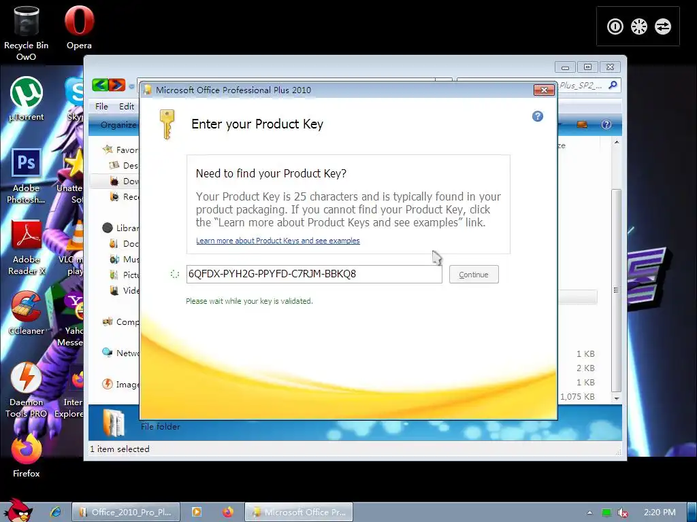Image resolution: width=697 pixels, height=522 pixels.
Task: Click the help icon in the Office dialog
Action: (x=538, y=116)
